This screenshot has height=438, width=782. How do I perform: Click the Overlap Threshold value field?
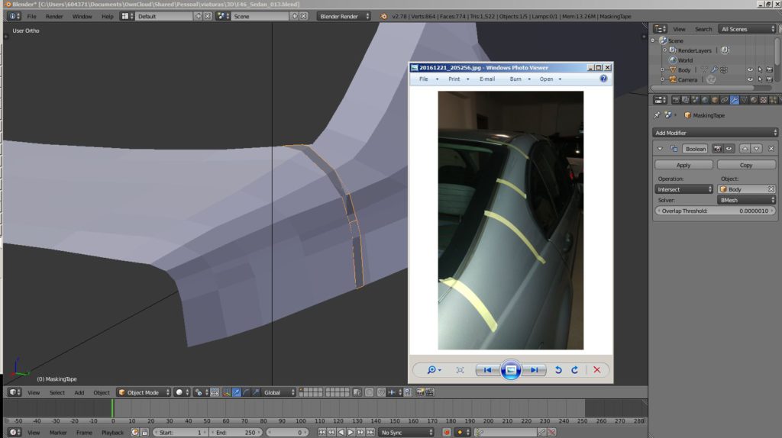(x=715, y=211)
